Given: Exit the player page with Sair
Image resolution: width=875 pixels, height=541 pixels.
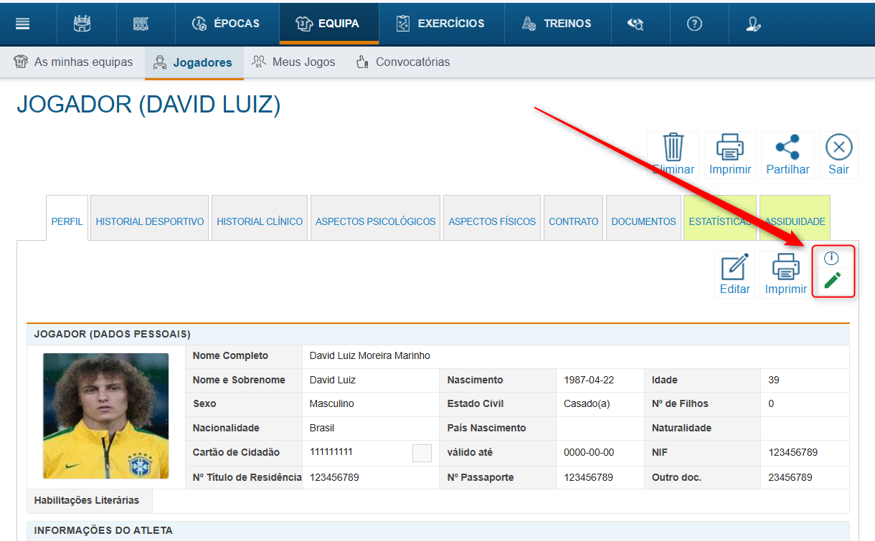Looking at the screenshot, I should (x=838, y=155).
